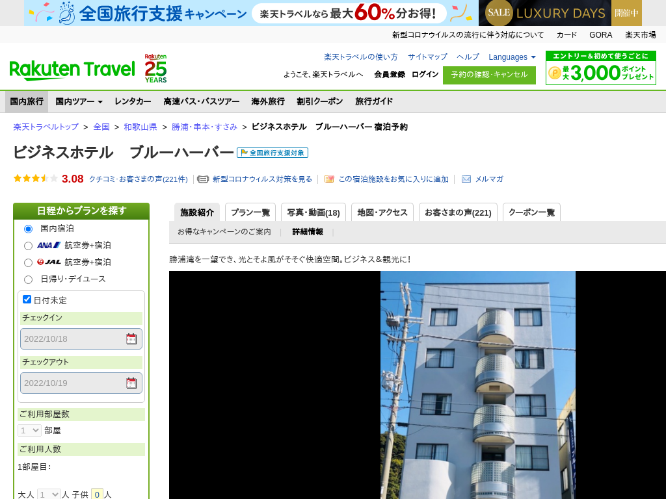Click the favorite icon beside この宿泊施設をお気に入りに追加
This screenshot has width=666, height=499.
coord(329,179)
